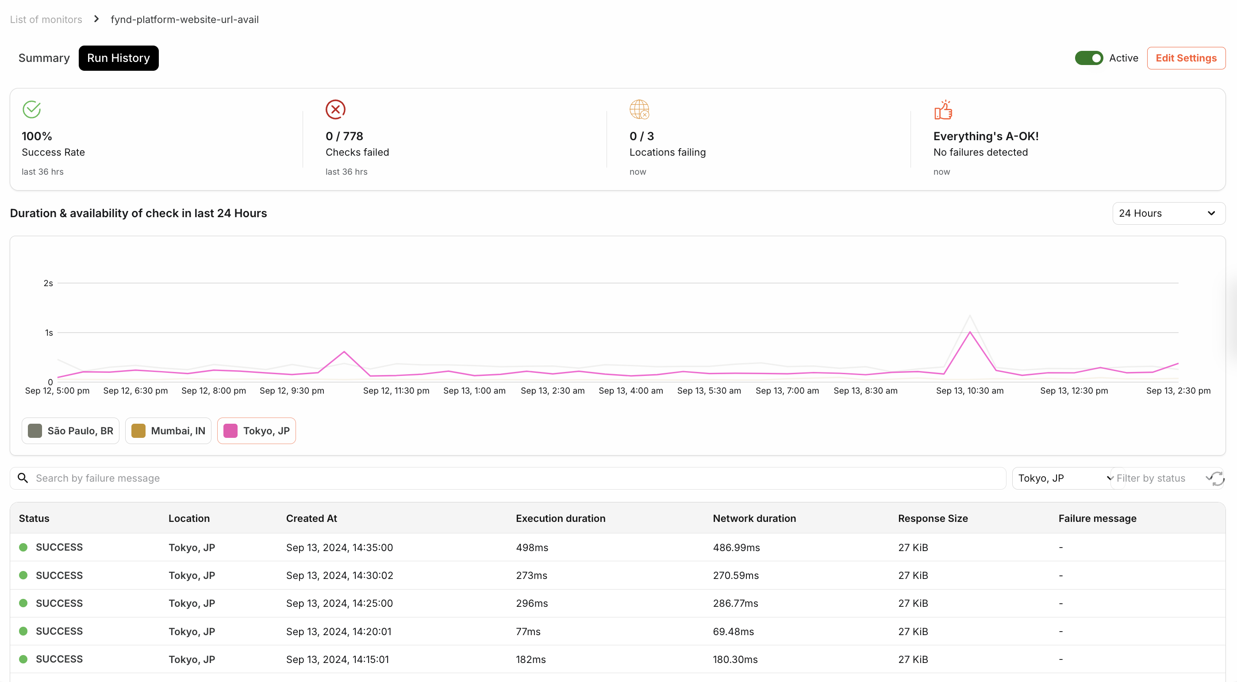Image resolution: width=1237 pixels, height=682 pixels.
Task: Toggle São Paulo, BR series in chart
Action: 71,430
